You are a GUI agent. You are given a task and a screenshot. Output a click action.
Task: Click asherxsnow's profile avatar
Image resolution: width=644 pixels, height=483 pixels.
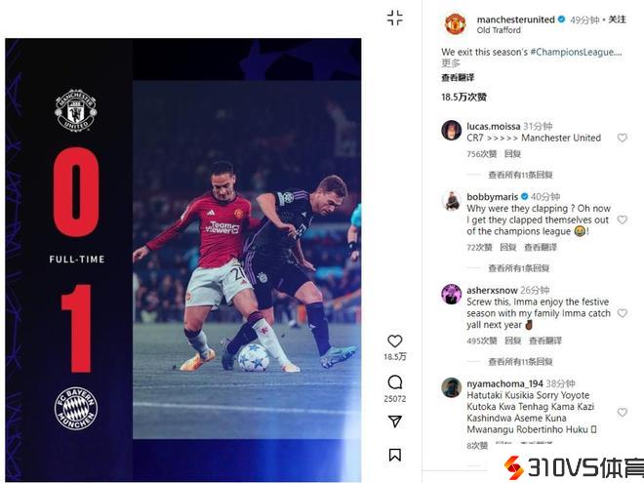(451, 294)
